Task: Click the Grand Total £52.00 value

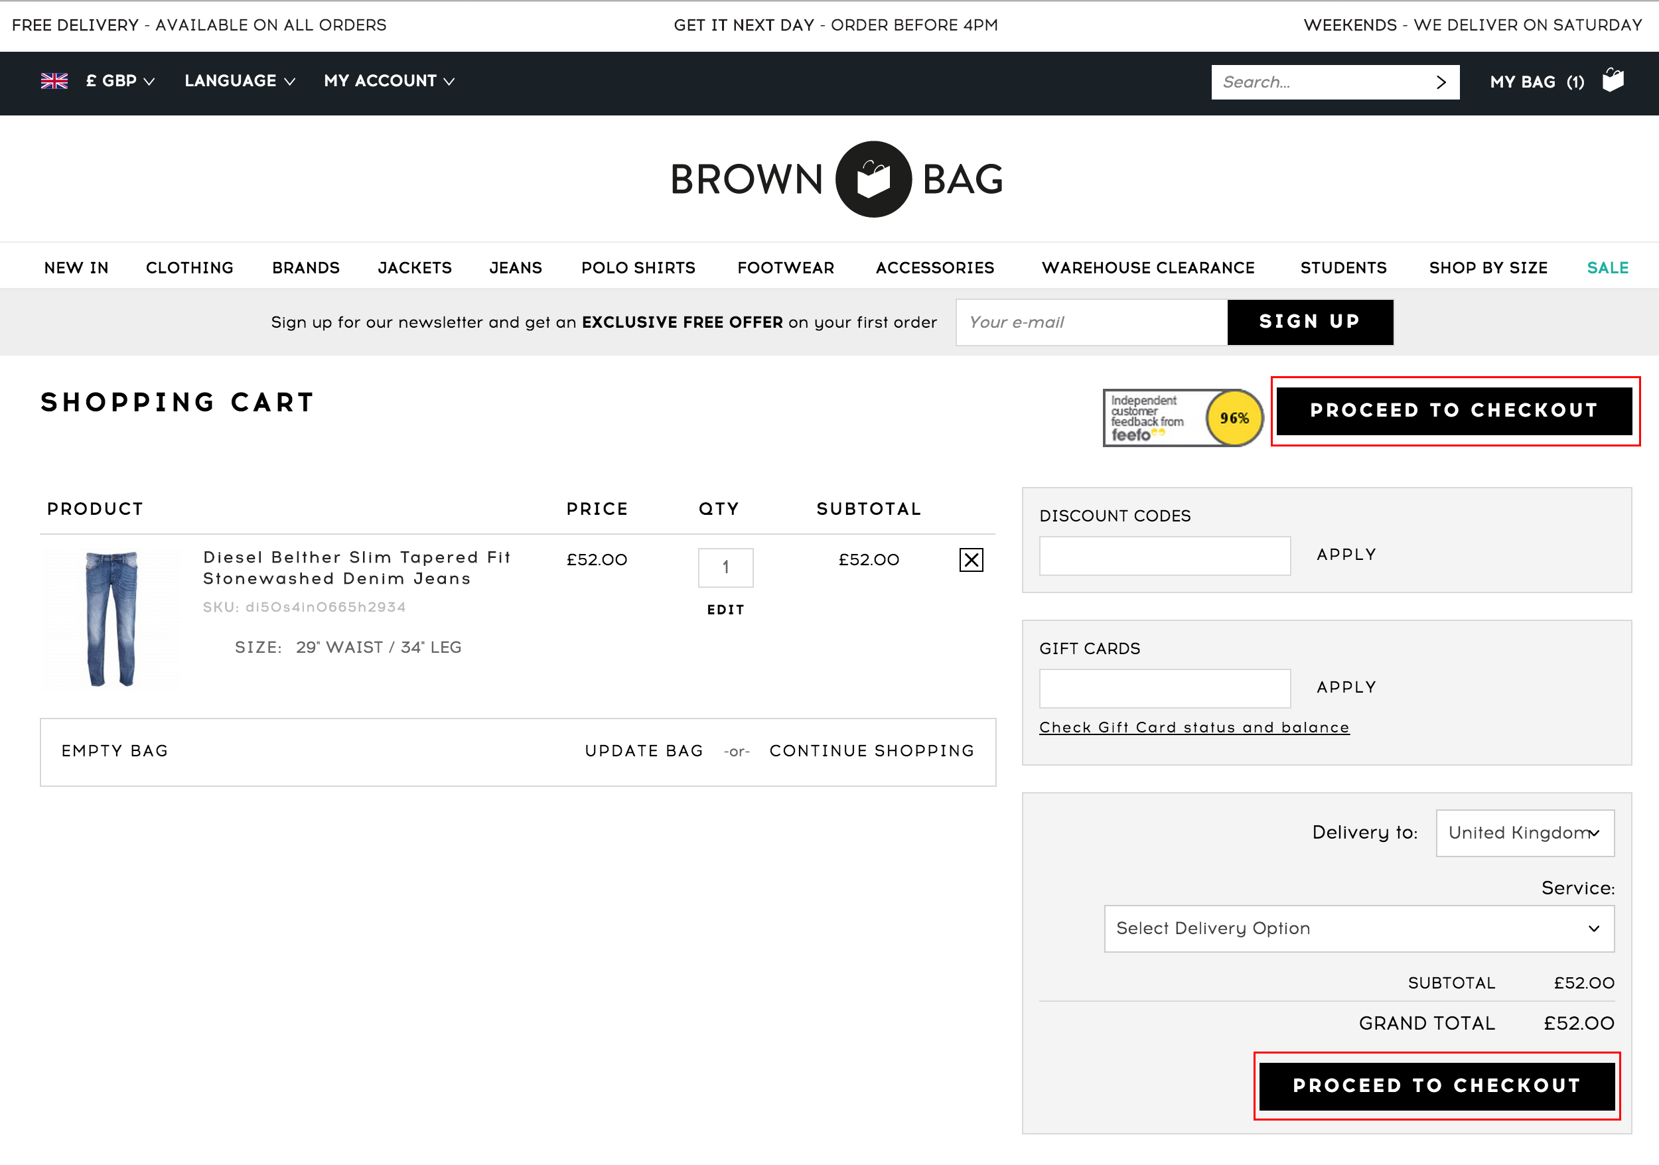Action: [1579, 1024]
